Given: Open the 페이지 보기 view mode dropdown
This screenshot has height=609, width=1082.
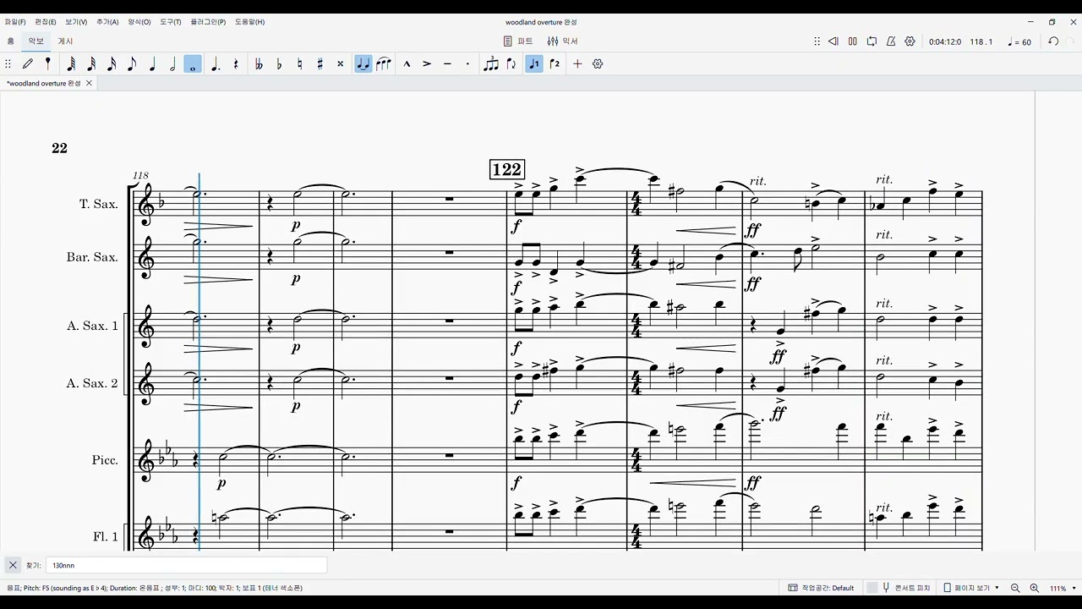Looking at the screenshot, I should pos(971,588).
